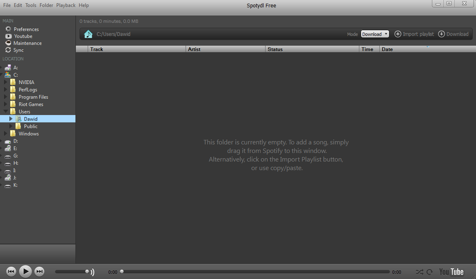Select the J: drive icon

[8, 178]
